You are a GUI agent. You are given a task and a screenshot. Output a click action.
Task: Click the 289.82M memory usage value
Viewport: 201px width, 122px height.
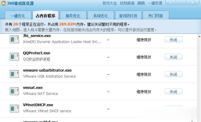click(67, 24)
